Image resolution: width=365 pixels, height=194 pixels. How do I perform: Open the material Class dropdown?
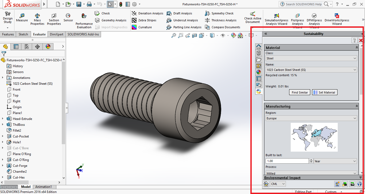tap(311, 58)
